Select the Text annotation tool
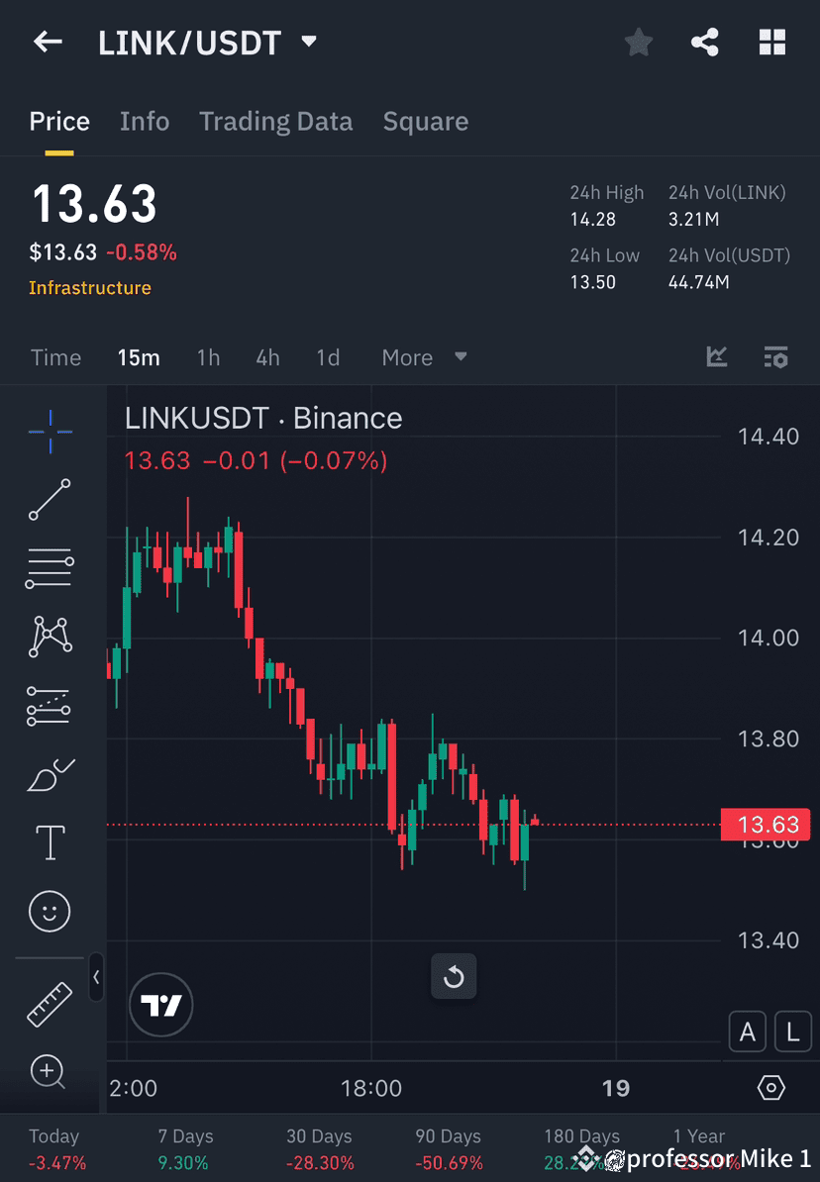This screenshot has height=1182, width=820. click(50, 841)
